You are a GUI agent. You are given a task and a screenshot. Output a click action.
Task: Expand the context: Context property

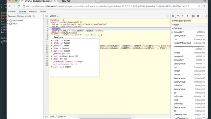tap(52, 40)
